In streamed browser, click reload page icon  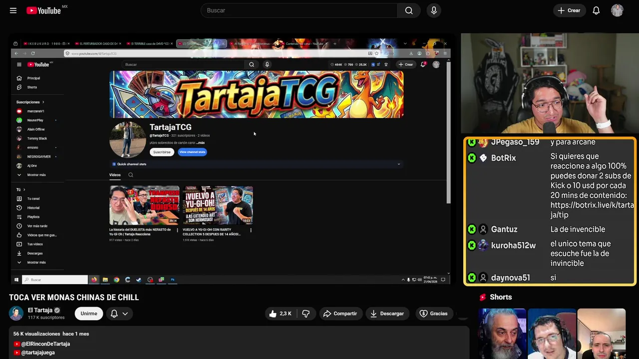[x=33, y=53]
